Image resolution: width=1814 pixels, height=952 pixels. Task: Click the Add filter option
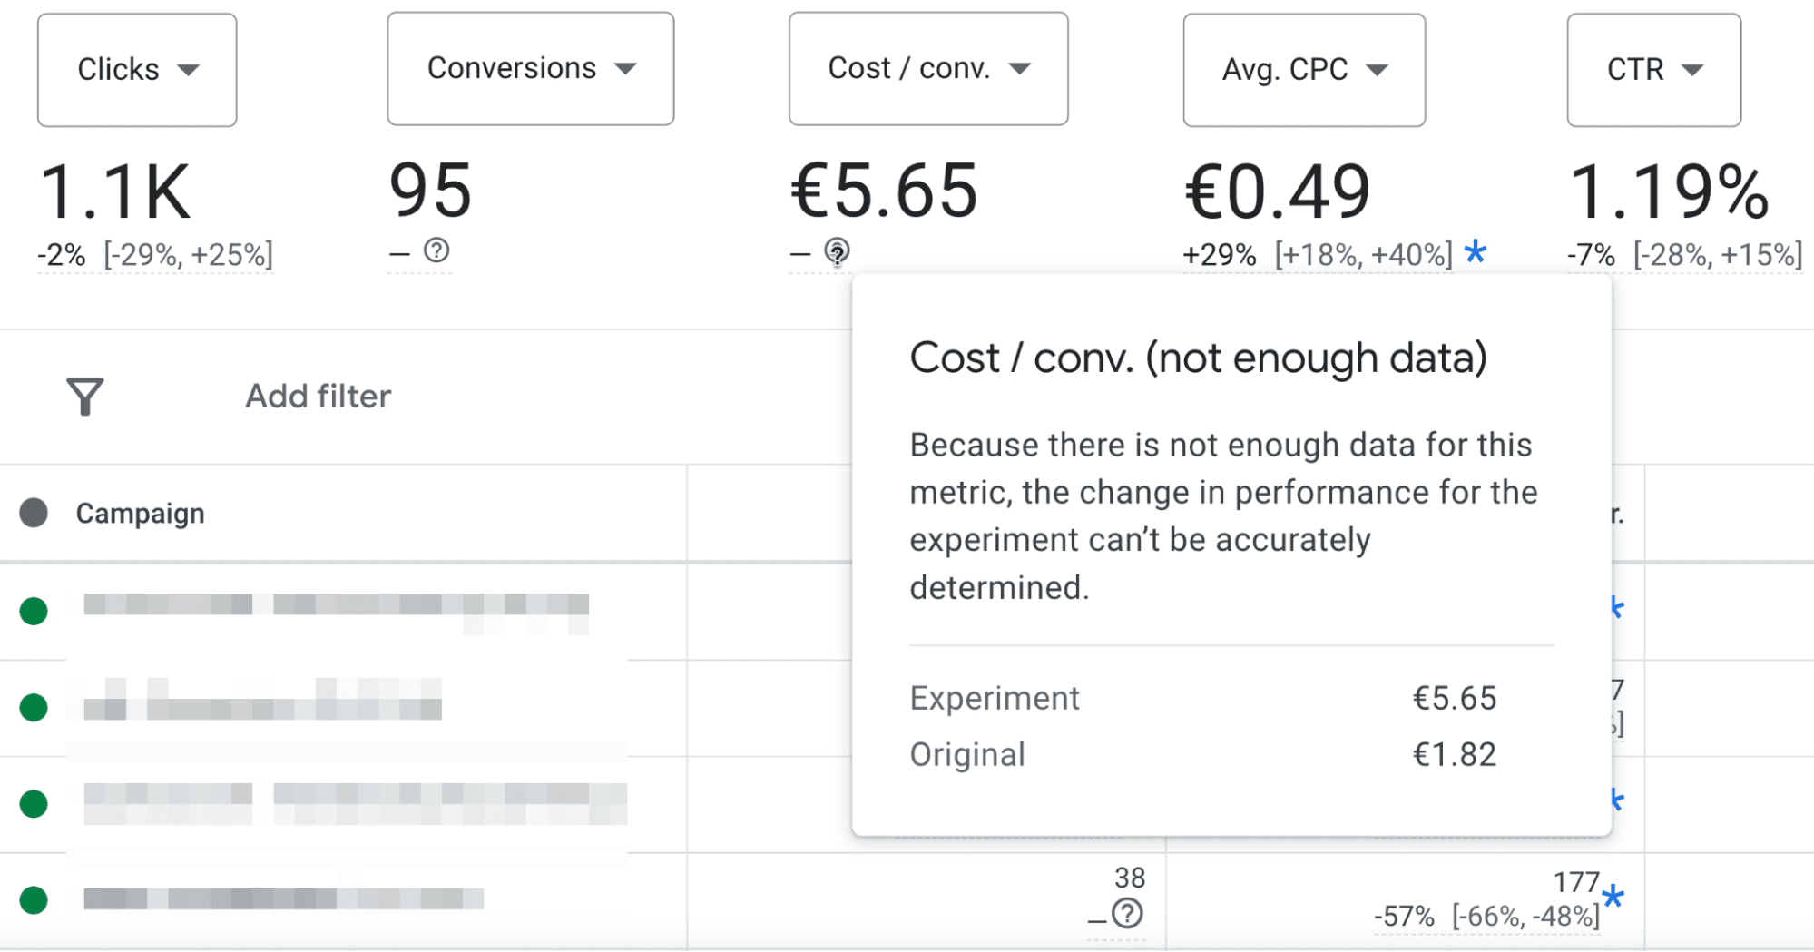tap(317, 395)
